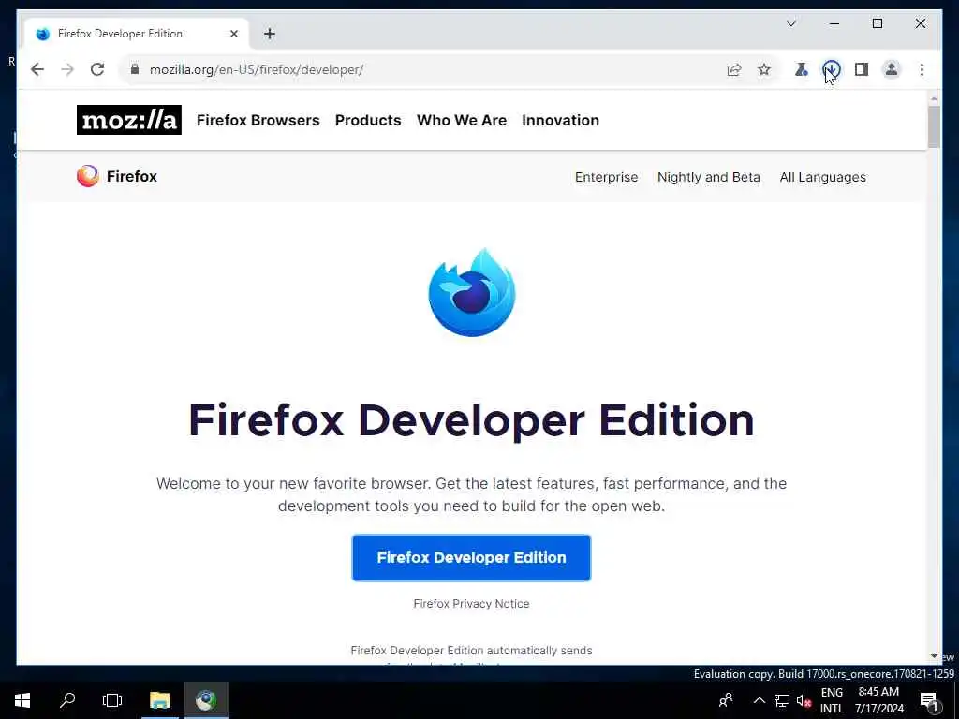Click the Firefox Developer Edition download button

pyautogui.click(x=472, y=558)
